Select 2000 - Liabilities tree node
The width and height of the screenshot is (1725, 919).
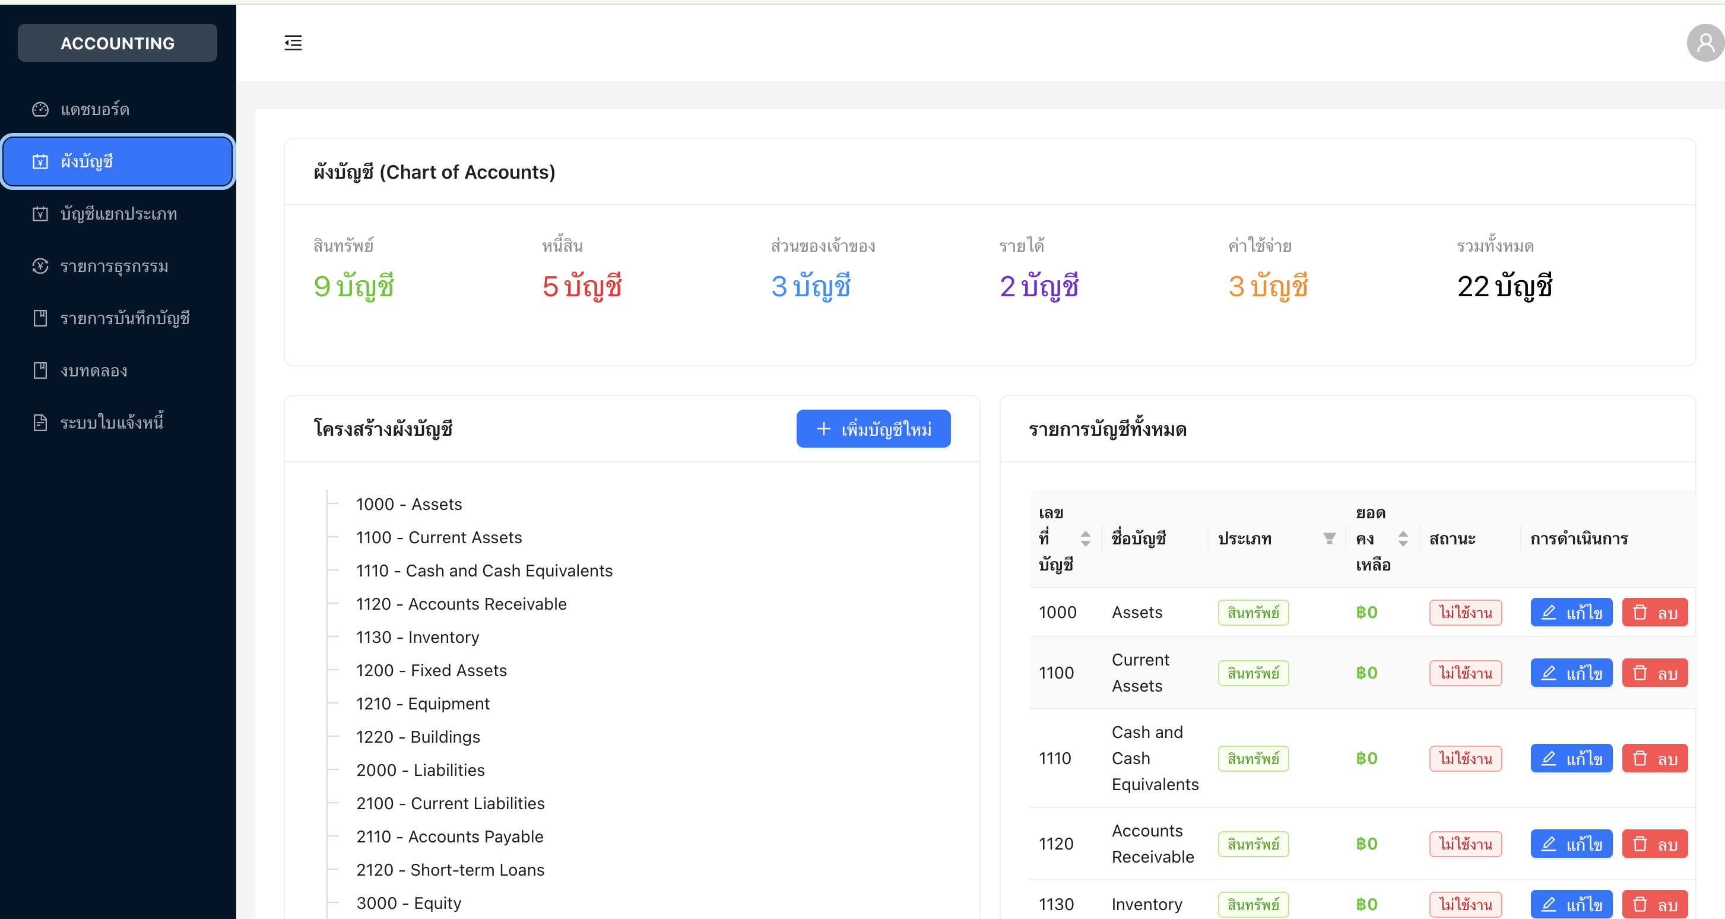[420, 771]
